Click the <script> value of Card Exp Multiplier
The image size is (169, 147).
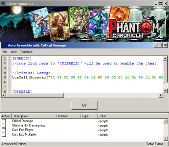[x=103, y=135]
